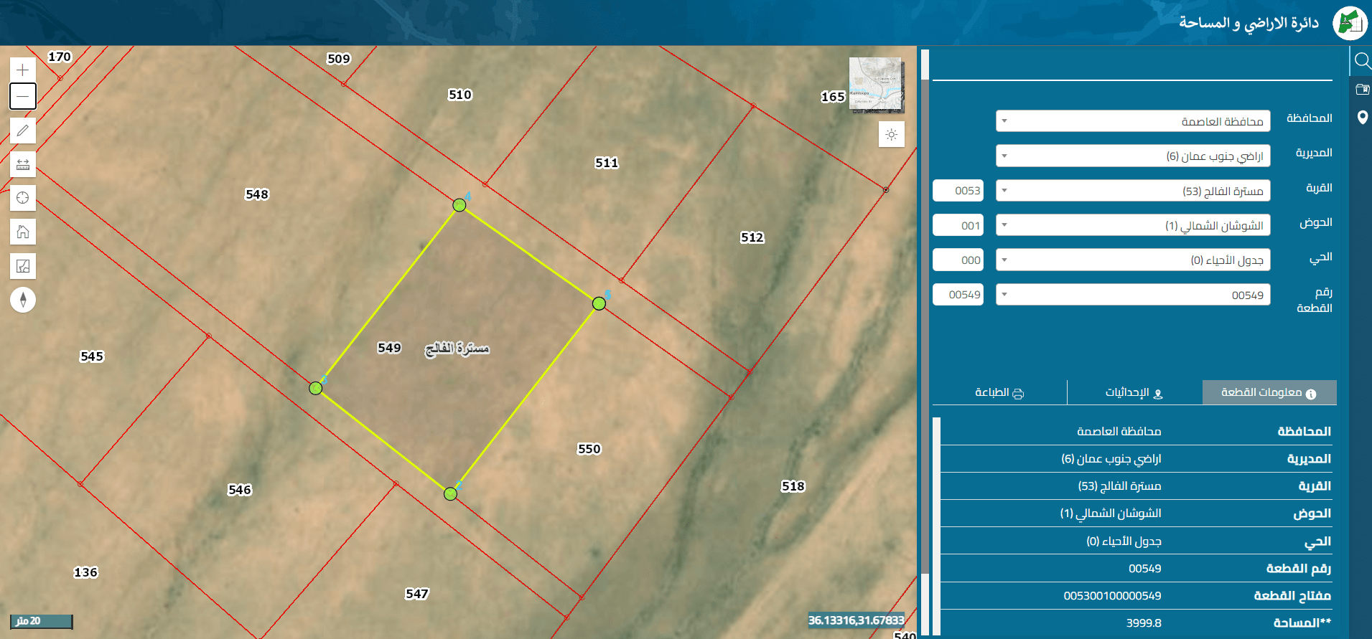Open the parcel number 00549 dropdown
Viewport: 1372px width, 639px height.
pos(1133,295)
